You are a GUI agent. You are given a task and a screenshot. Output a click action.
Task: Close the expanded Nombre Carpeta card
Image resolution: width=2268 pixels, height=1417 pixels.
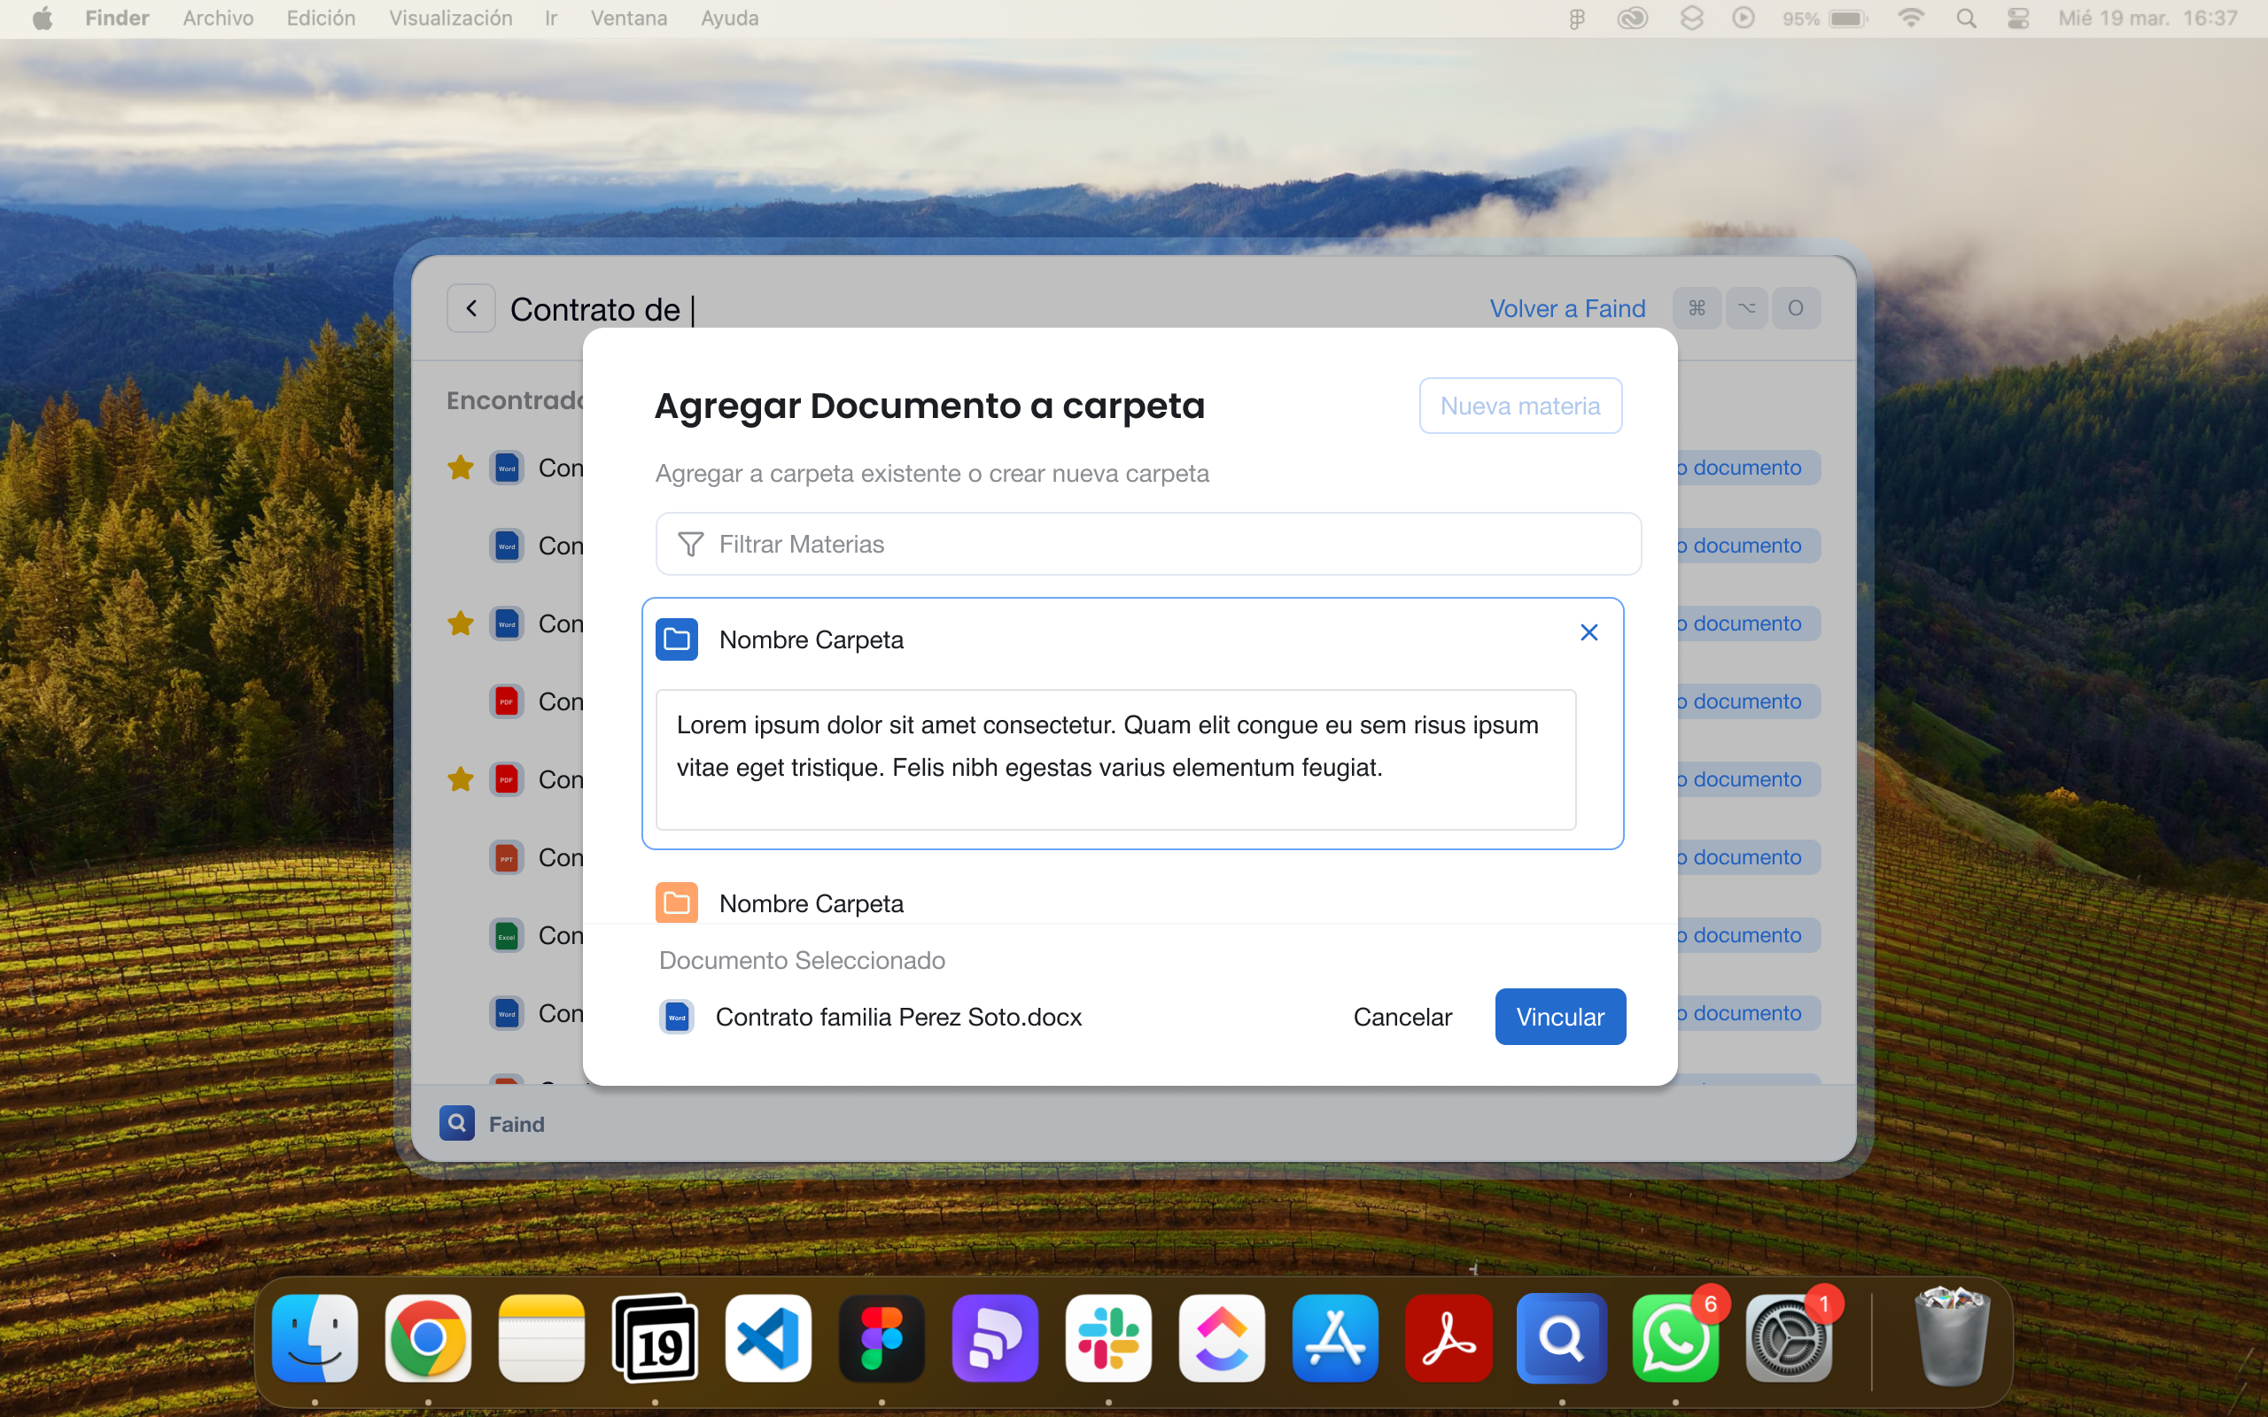click(x=1588, y=632)
